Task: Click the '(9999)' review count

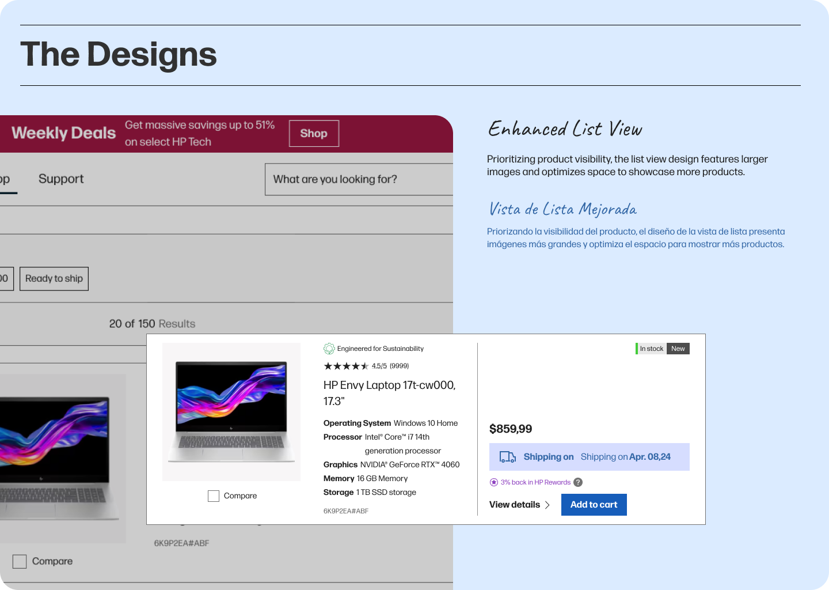Action: coord(400,366)
